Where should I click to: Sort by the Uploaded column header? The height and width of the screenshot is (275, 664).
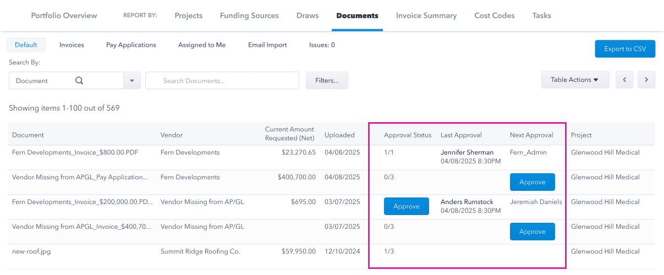coord(339,135)
